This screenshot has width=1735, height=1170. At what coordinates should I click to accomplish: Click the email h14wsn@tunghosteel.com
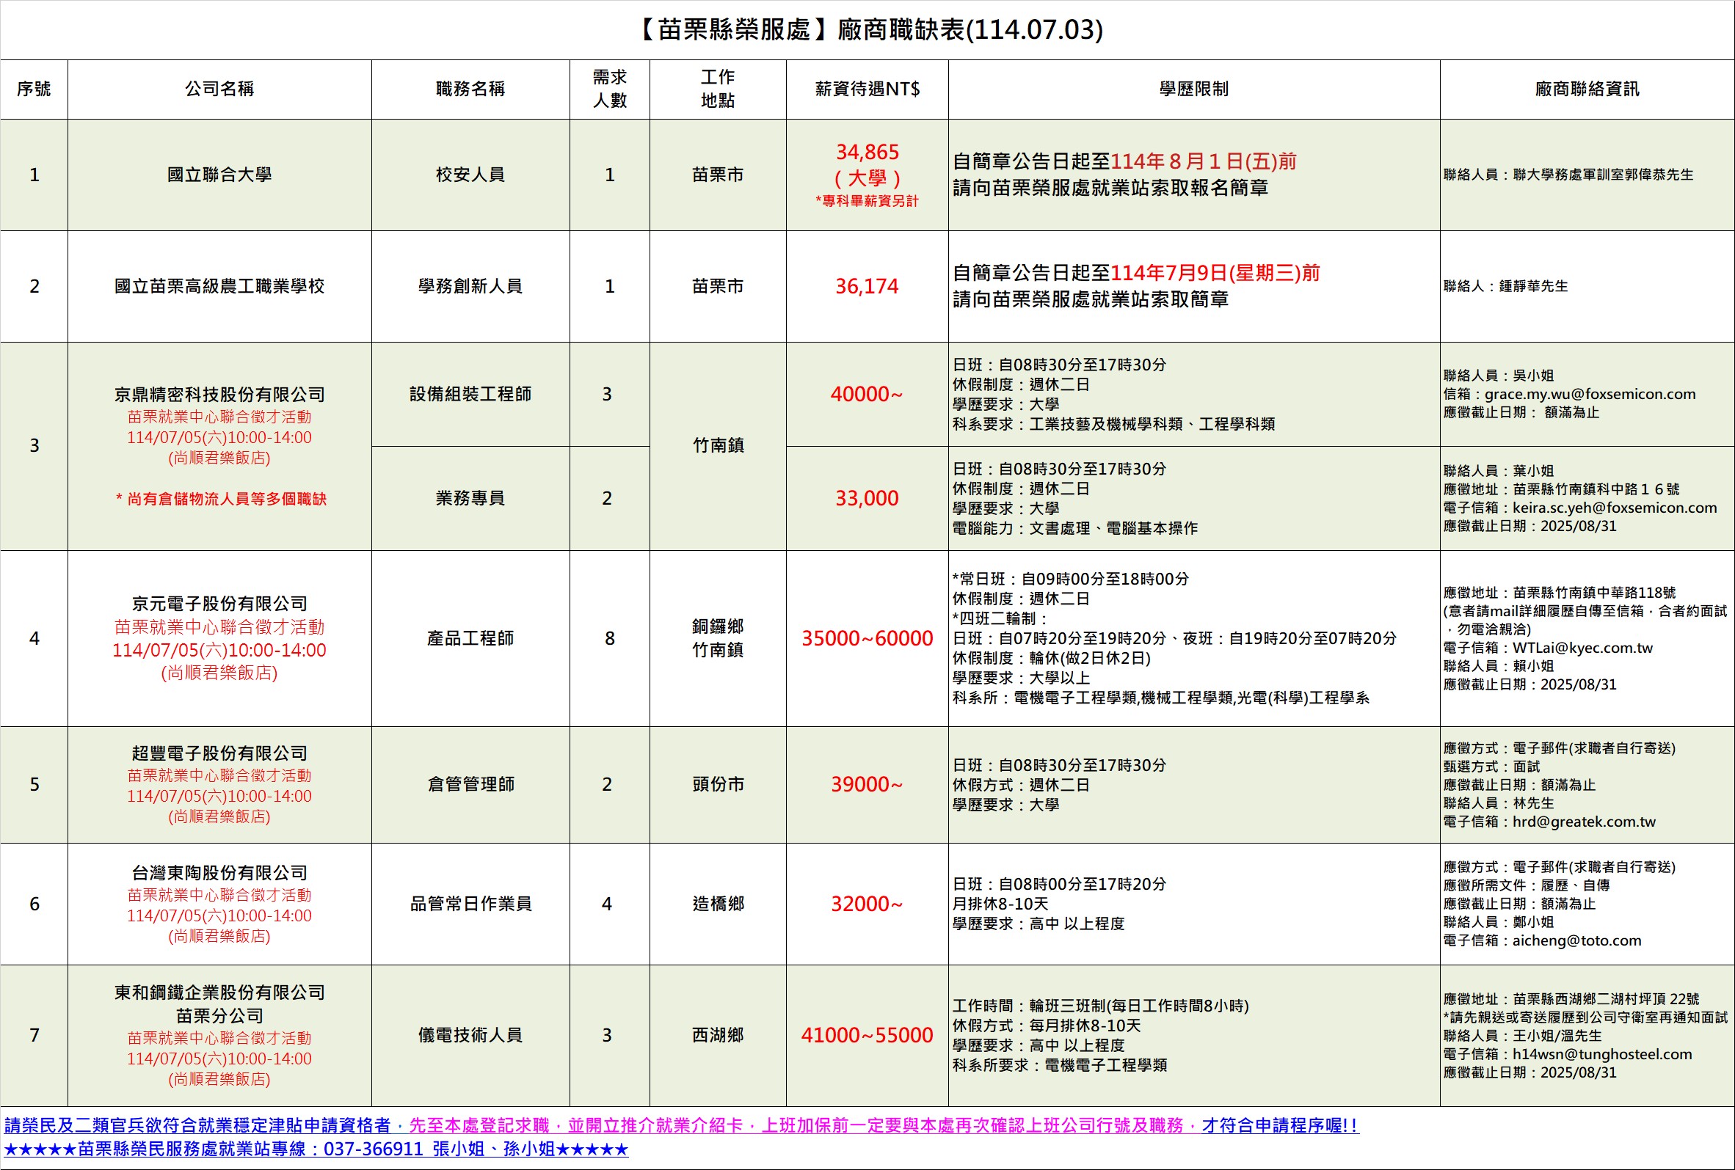pos(1603,1054)
